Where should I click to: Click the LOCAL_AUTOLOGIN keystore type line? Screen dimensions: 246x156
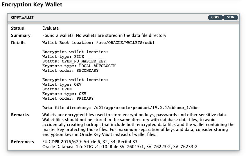(x=79, y=66)
